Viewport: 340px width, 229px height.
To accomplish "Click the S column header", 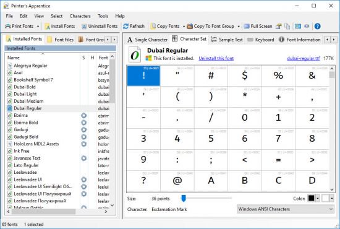I will pyautogui.click(x=83, y=58).
